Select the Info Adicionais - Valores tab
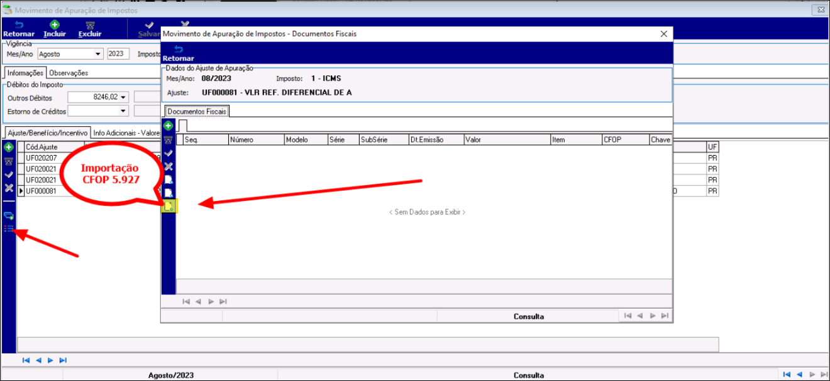The height and width of the screenshot is (381, 830). (x=126, y=133)
